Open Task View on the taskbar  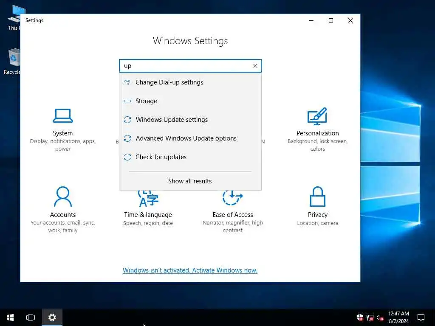click(x=31, y=318)
